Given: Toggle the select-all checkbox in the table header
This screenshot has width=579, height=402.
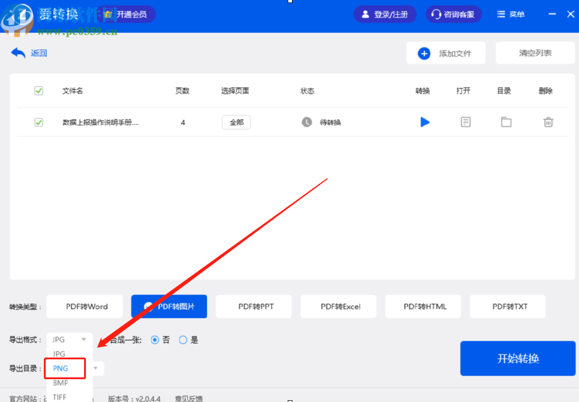Looking at the screenshot, I should click(38, 91).
